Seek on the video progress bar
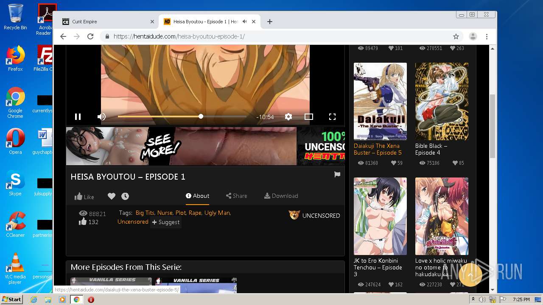543x305 pixels. pos(182,116)
